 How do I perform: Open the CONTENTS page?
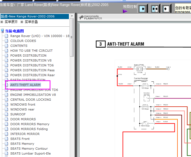[x=19, y=46]
